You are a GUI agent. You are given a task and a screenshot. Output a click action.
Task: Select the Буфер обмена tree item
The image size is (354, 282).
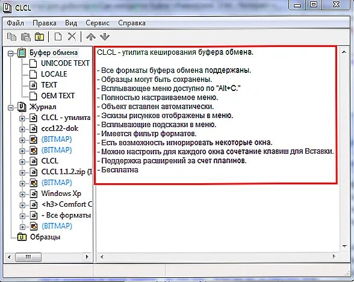click(x=54, y=52)
